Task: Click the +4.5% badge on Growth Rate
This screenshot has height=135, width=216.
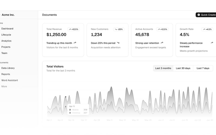Action: click(207, 29)
